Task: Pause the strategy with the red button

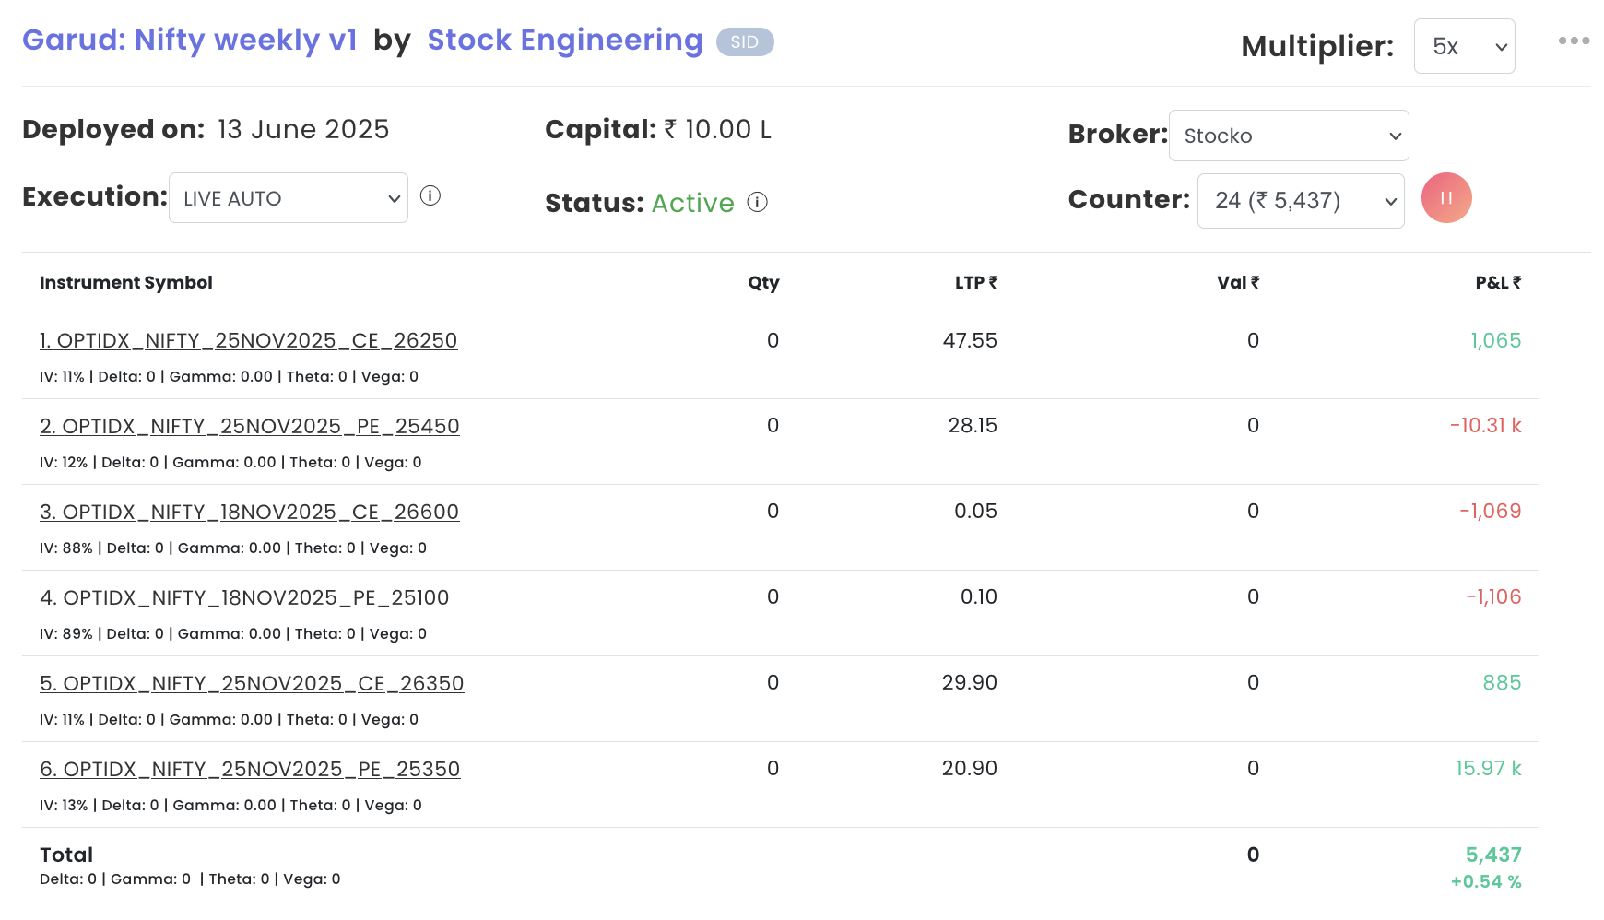Action: click(x=1445, y=198)
